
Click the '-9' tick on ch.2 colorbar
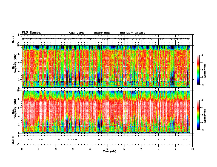(202, 122)
